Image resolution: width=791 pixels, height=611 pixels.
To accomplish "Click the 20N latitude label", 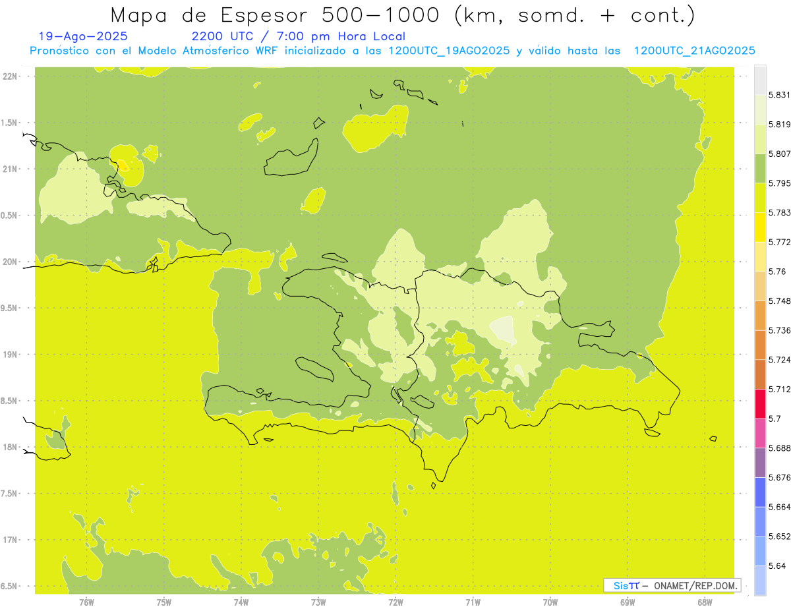I will click(9, 262).
